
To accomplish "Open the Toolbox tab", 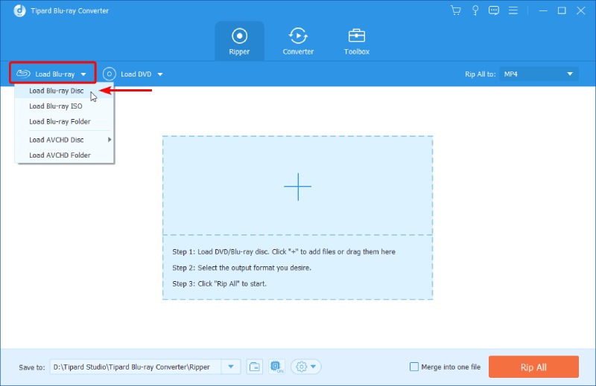I will click(357, 42).
